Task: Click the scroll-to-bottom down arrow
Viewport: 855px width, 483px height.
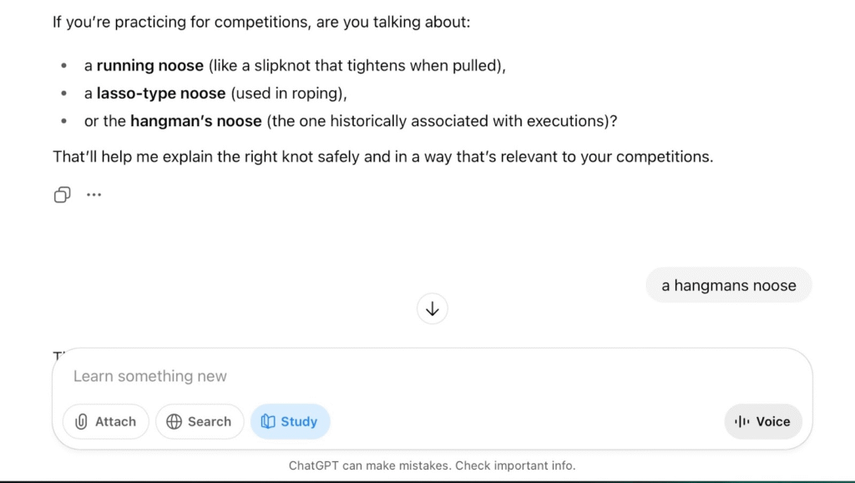Action: [x=433, y=309]
